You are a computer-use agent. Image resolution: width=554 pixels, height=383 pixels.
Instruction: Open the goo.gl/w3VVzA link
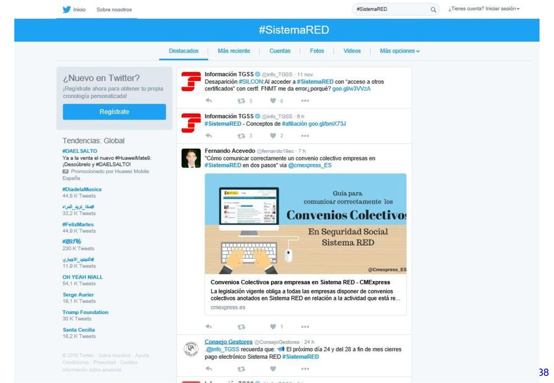pos(352,89)
